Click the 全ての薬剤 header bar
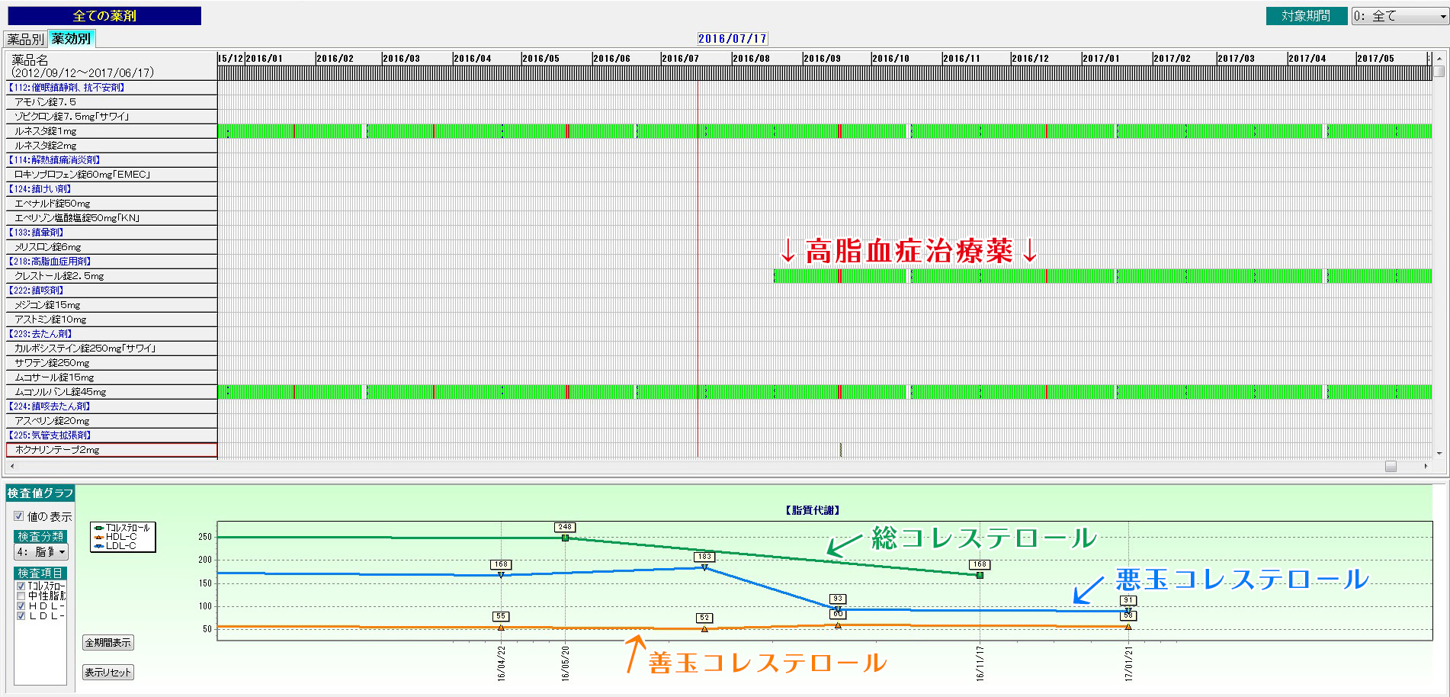 point(104,15)
